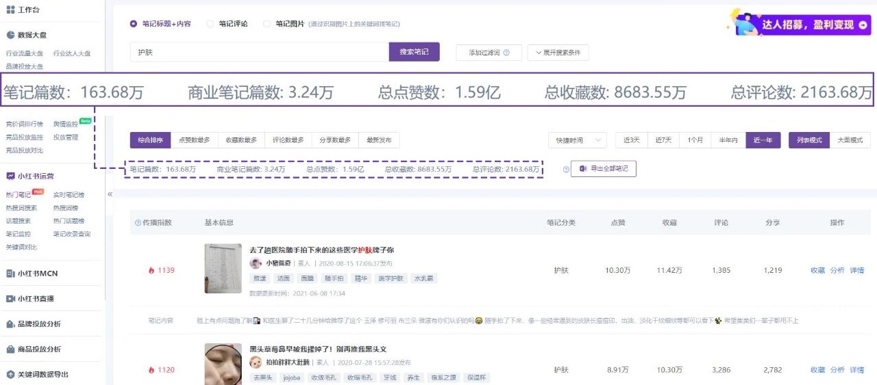877x385 pixels.
Task: Click the 医学护肤 tag on first note
Action: (x=391, y=278)
